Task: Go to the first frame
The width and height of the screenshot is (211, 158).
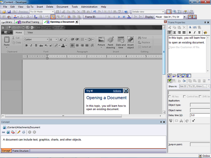Action: (109, 17)
